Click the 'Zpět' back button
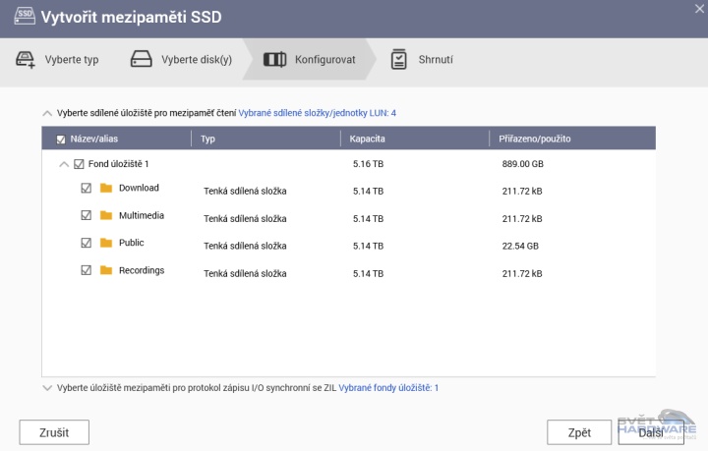This screenshot has width=708, height=451. pyautogui.click(x=579, y=432)
